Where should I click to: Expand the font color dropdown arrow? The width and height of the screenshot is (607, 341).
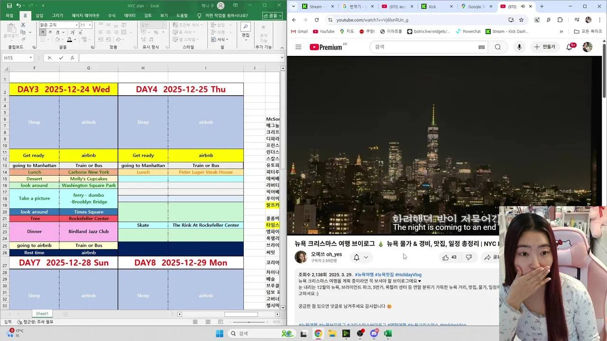click(75, 40)
